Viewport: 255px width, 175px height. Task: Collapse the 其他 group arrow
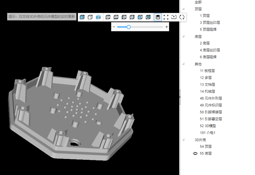coord(183,64)
